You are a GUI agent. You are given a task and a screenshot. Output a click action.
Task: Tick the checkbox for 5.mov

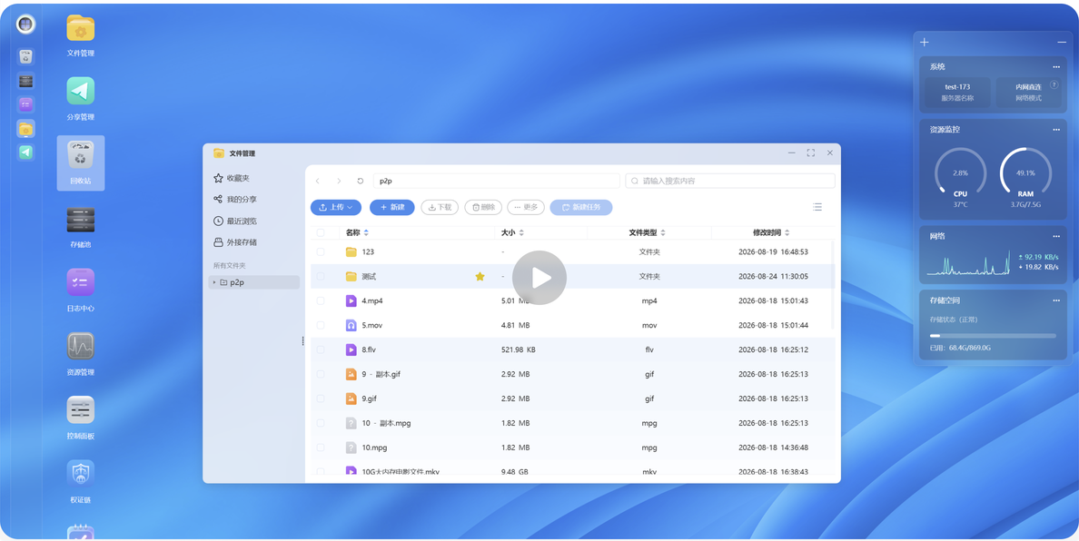point(320,325)
